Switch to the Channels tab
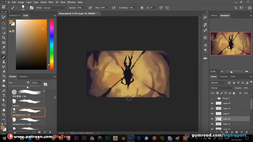The image size is (253, 142). [223, 77]
